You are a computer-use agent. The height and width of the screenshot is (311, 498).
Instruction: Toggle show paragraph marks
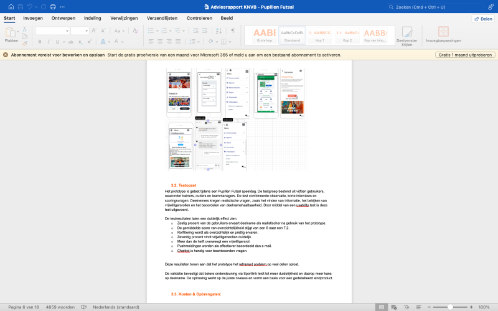[233, 30]
